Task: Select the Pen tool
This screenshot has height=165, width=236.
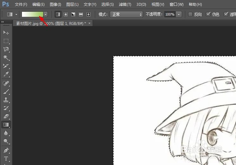Action: point(6,150)
